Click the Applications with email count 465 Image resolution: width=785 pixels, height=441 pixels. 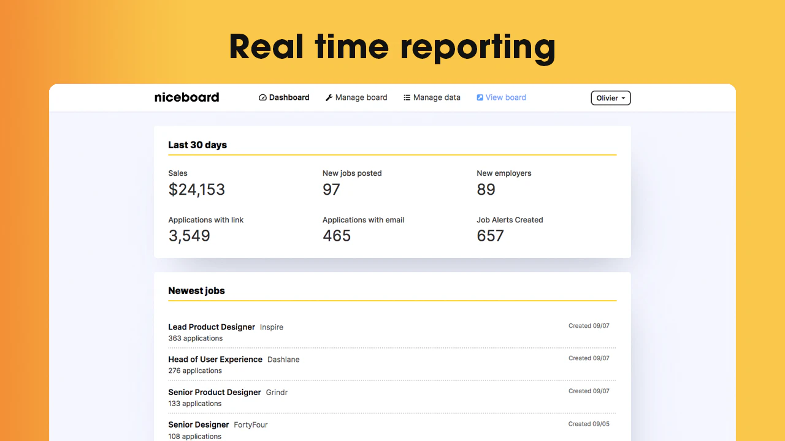[x=337, y=235]
